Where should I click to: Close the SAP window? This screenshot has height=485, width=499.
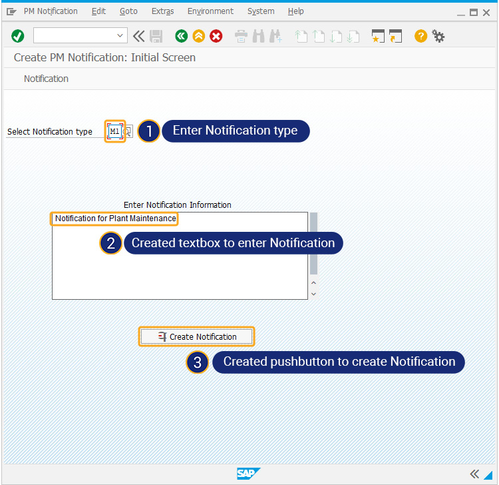tap(486, 13)
